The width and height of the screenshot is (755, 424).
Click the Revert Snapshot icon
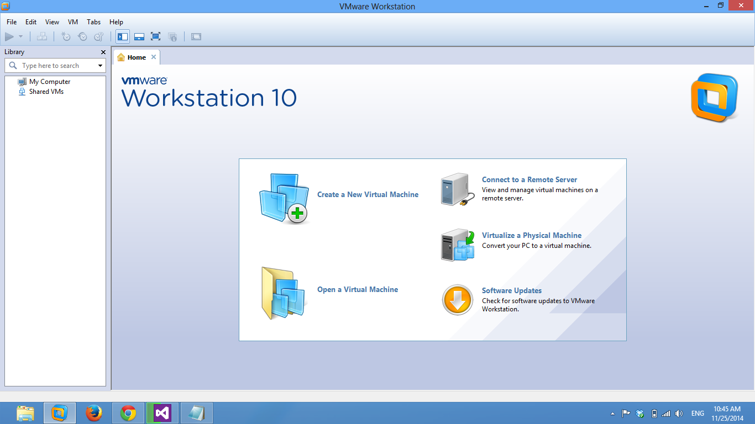82,36
